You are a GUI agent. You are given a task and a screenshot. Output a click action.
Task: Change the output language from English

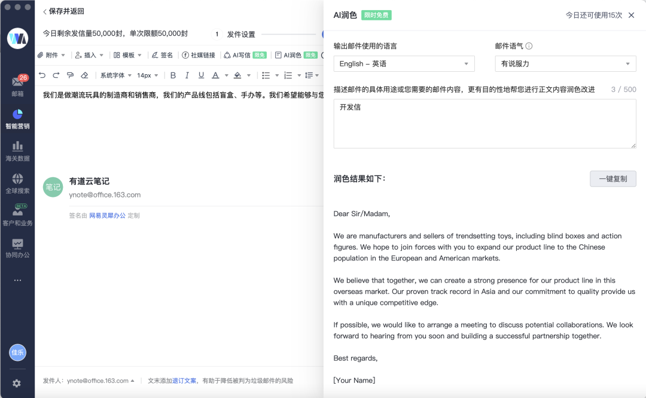point(404,63)
